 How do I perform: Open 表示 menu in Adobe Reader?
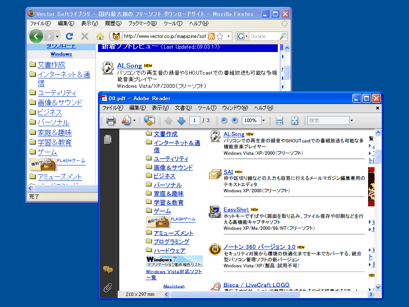click(160, 108)
